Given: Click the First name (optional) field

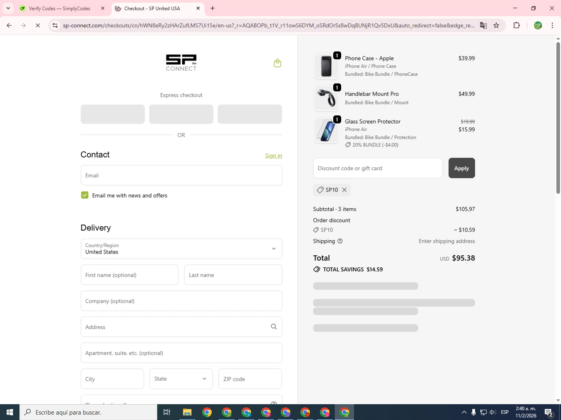Looking at the screenshot, I should coord(129,275).
